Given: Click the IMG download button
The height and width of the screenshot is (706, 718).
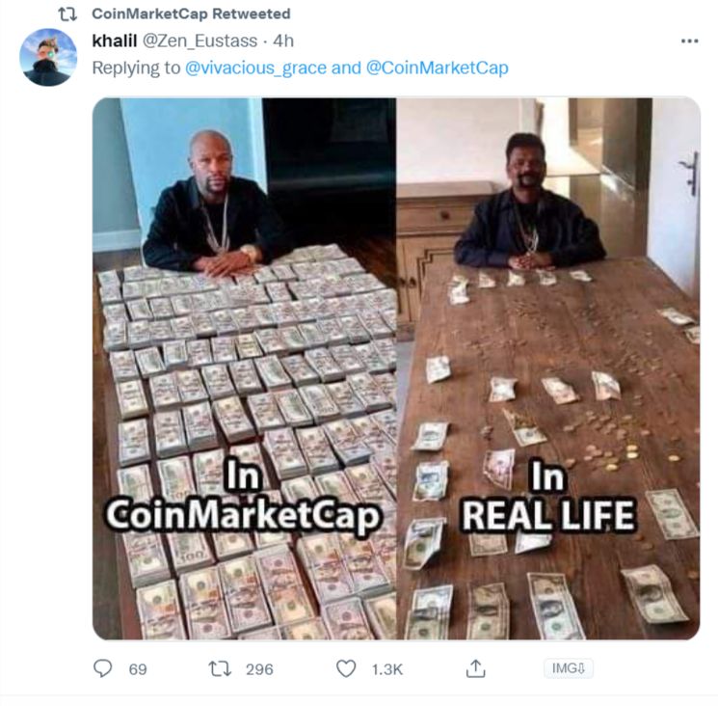Looking at the screenshot, I should 569,668.
